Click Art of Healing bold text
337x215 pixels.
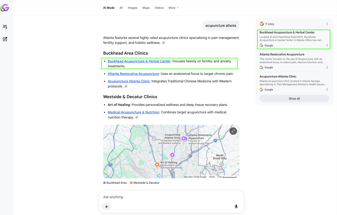[x=119, y=105]
